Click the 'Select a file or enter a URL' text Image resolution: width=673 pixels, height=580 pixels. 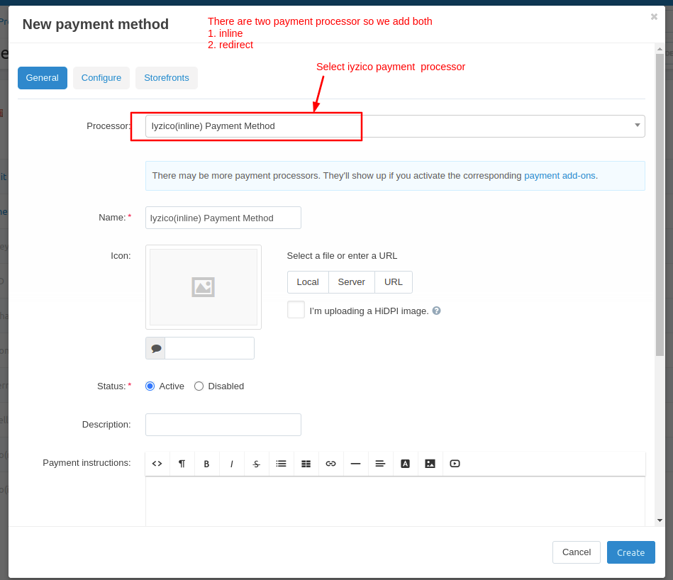coord(342,256)
